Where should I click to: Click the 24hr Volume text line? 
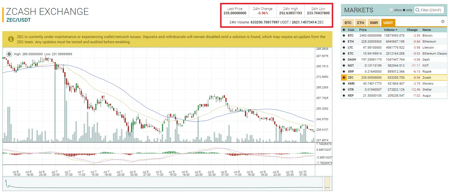click(277, 22)
